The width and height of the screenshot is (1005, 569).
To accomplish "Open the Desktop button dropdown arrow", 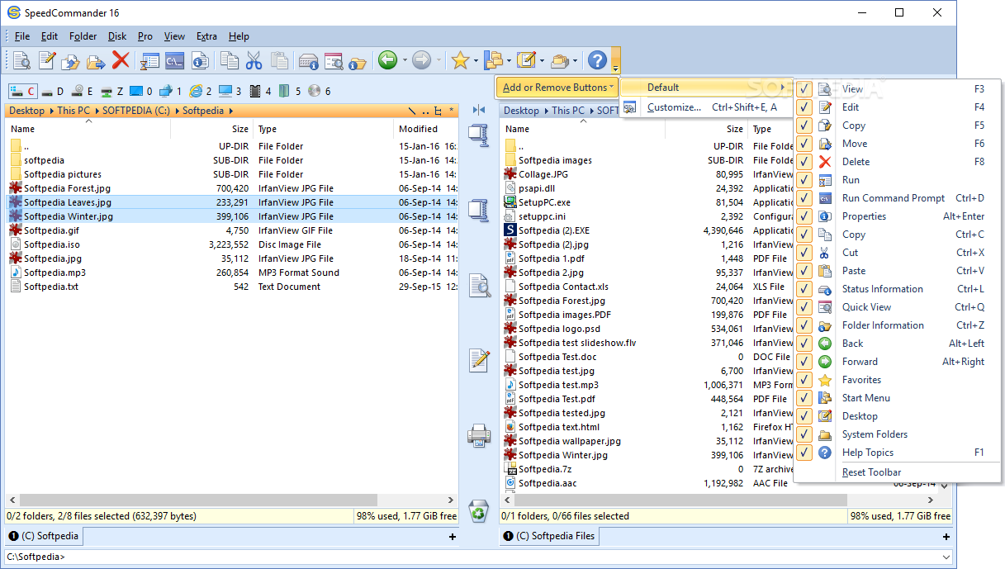I will [x=542, y=60].
